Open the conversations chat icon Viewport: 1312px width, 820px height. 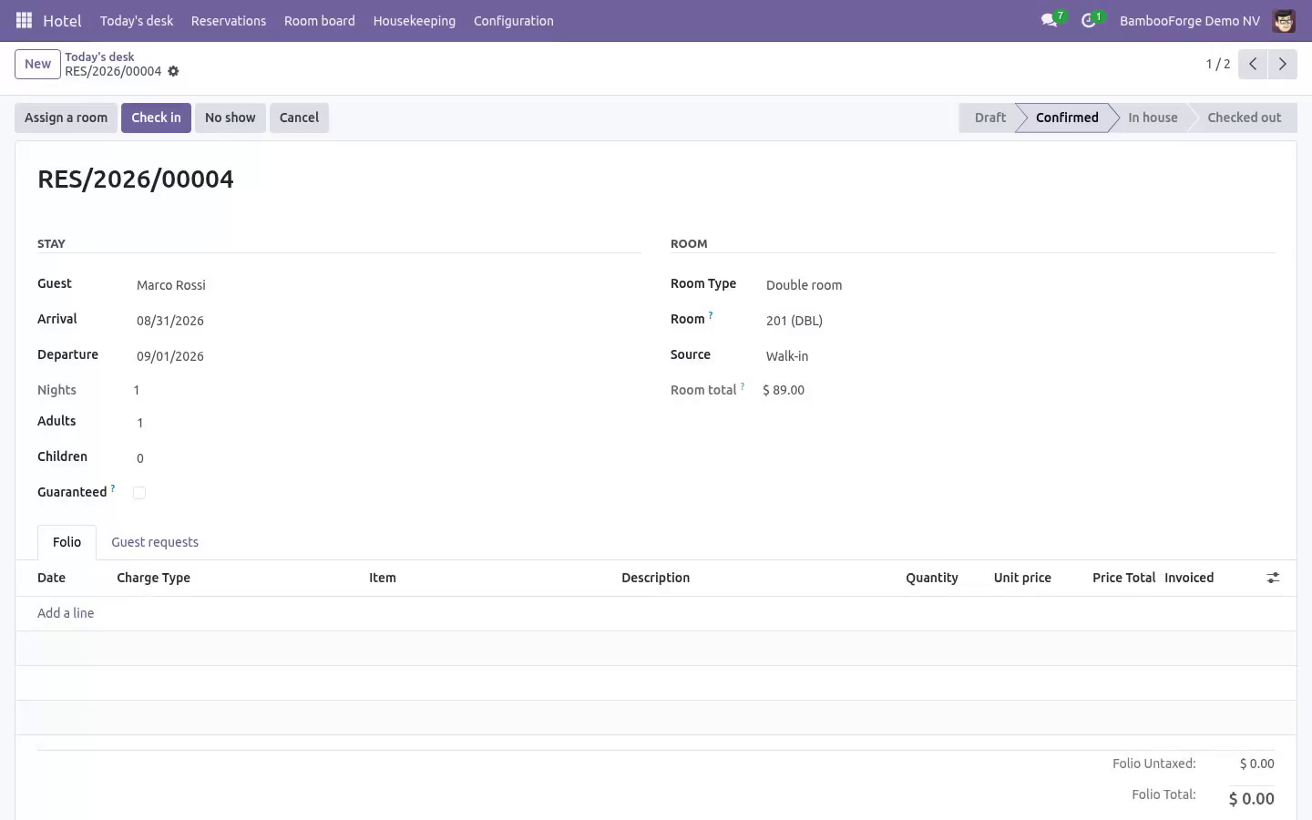point(1050,20)
